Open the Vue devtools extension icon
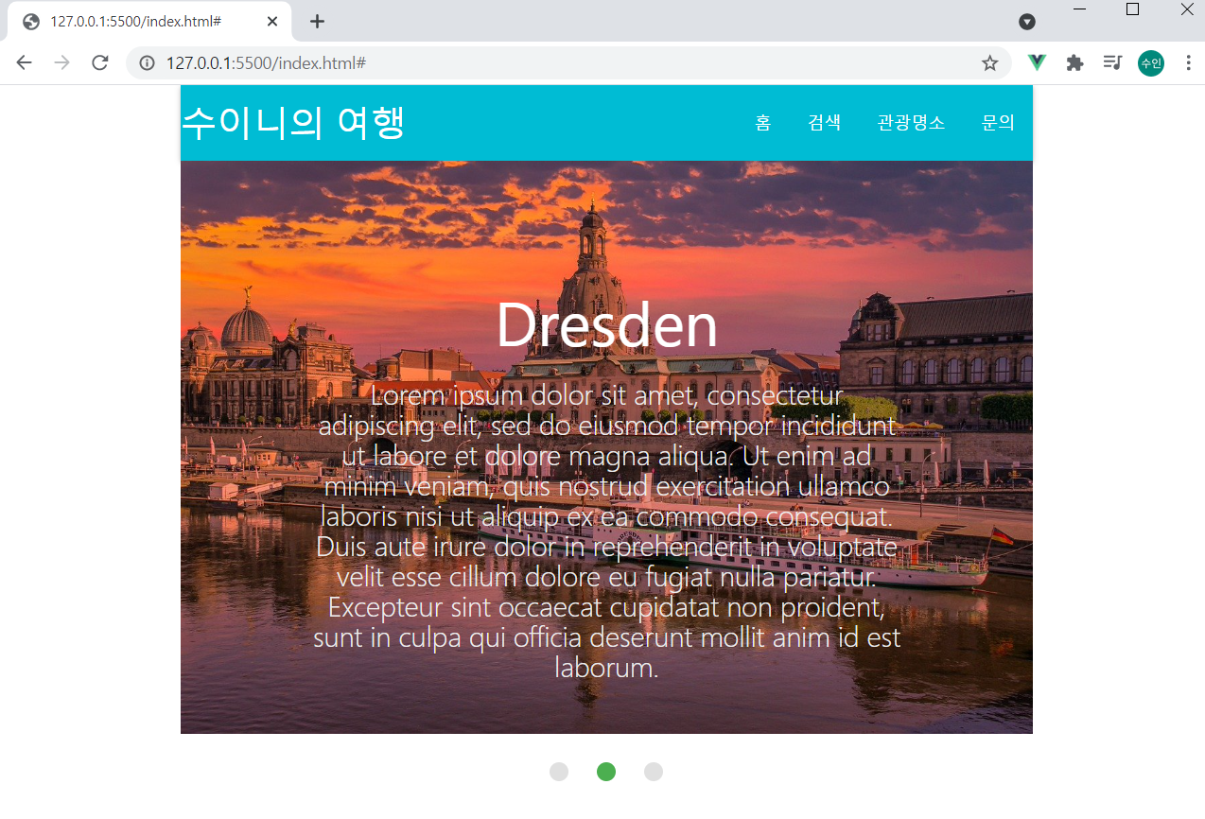 tap(1038, 62)
